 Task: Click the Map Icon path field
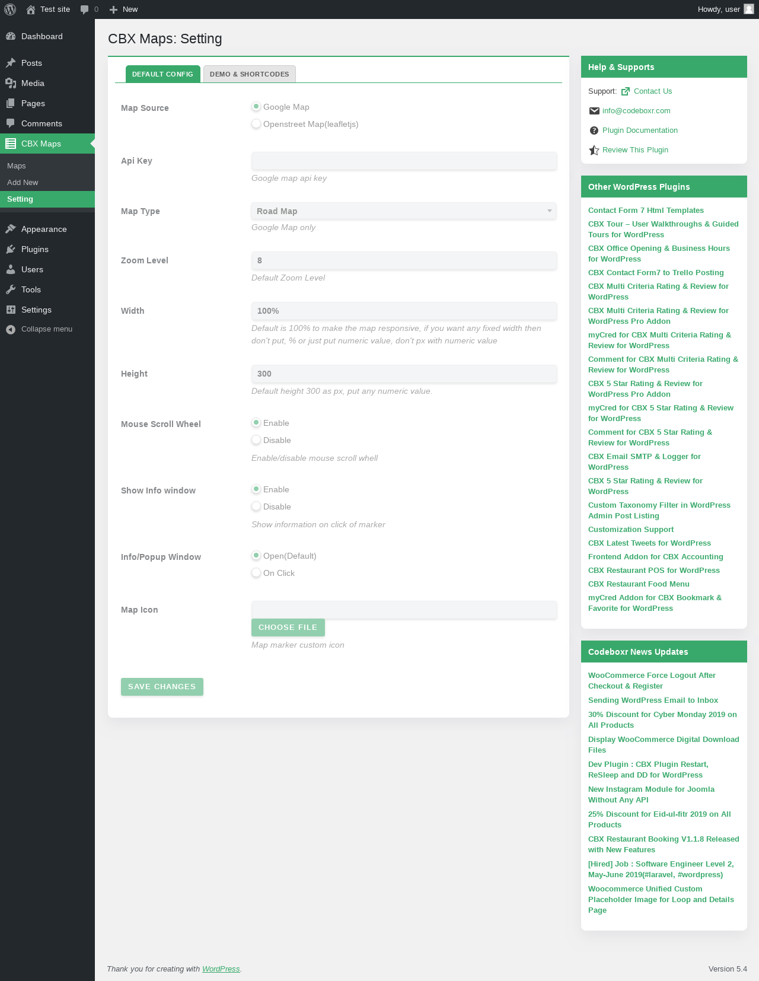point(404,610)
